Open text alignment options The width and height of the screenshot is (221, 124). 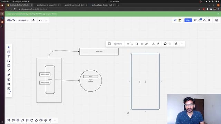(142, 44)
